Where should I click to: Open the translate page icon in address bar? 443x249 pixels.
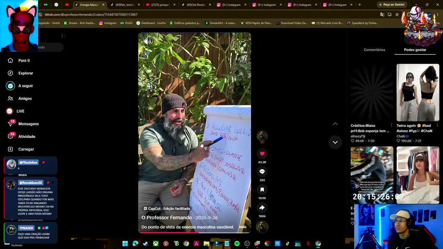pyautogui.click(x=382, y=15)
